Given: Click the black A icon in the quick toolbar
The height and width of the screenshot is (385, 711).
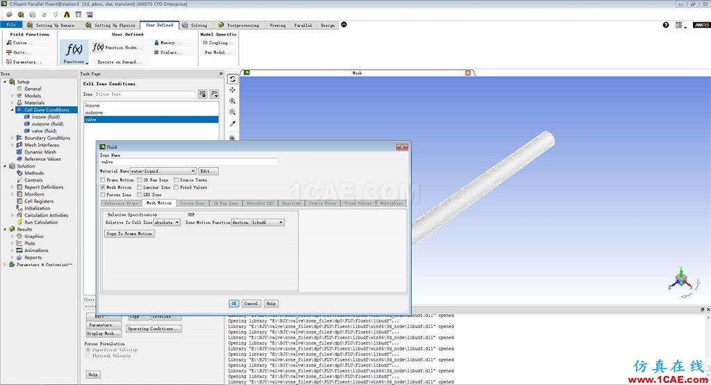Looking at the screenshot, I should tap(67, 15).
